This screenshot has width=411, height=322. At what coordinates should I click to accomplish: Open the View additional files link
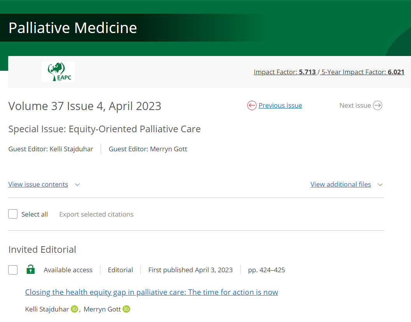point(341,184)
